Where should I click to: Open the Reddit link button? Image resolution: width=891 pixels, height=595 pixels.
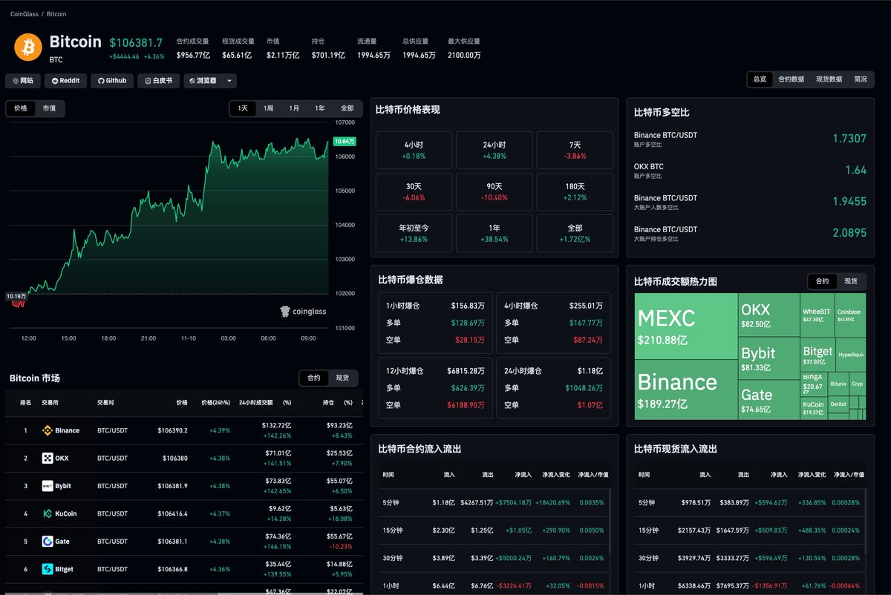tap(65, 81)
